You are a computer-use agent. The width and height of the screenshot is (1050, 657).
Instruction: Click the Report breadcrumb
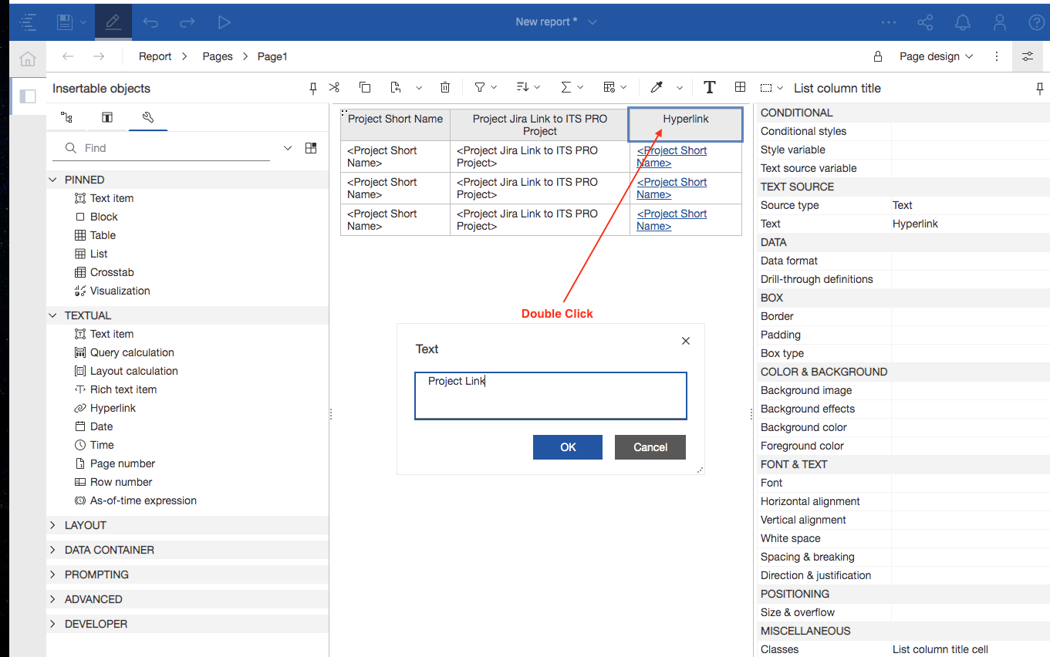(x=155, y=56)
